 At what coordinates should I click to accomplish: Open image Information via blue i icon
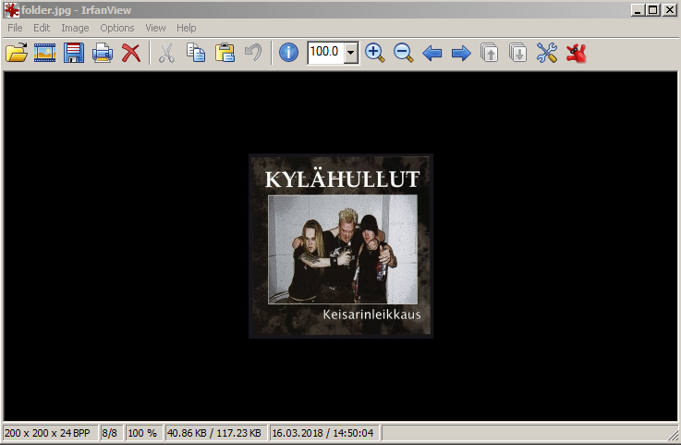click(288, 53)
